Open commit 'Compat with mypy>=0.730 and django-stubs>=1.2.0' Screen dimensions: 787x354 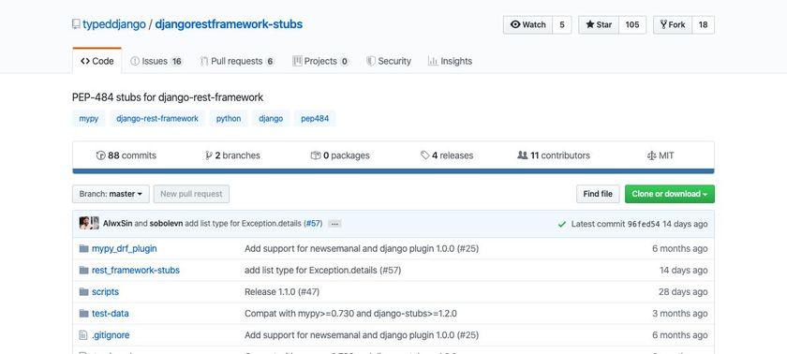350,314
